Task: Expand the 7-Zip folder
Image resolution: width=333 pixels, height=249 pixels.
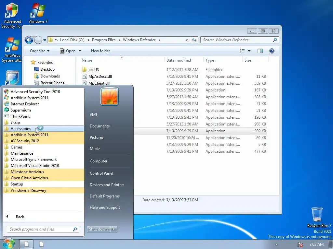Action: pos(44,122)
